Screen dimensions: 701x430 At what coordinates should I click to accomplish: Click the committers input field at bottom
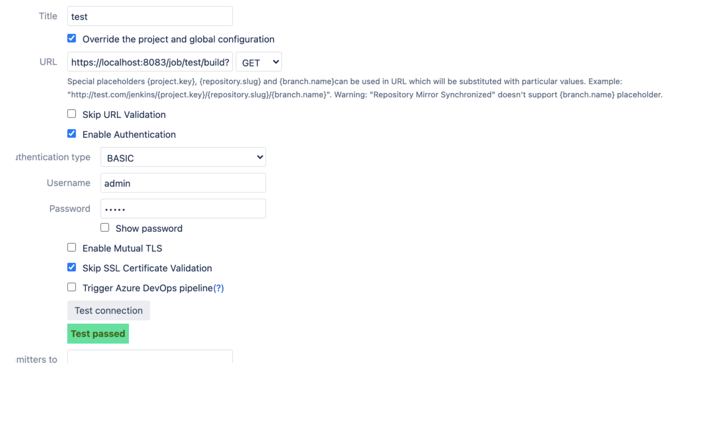150,358
